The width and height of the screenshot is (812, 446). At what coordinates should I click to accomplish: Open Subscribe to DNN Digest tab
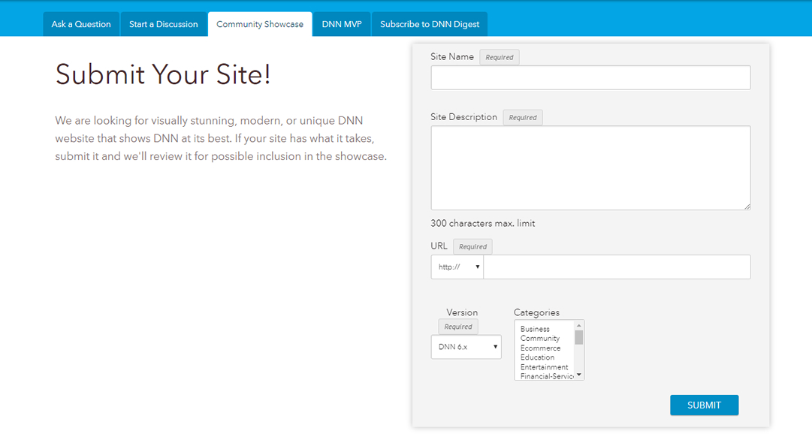[429, 24]
